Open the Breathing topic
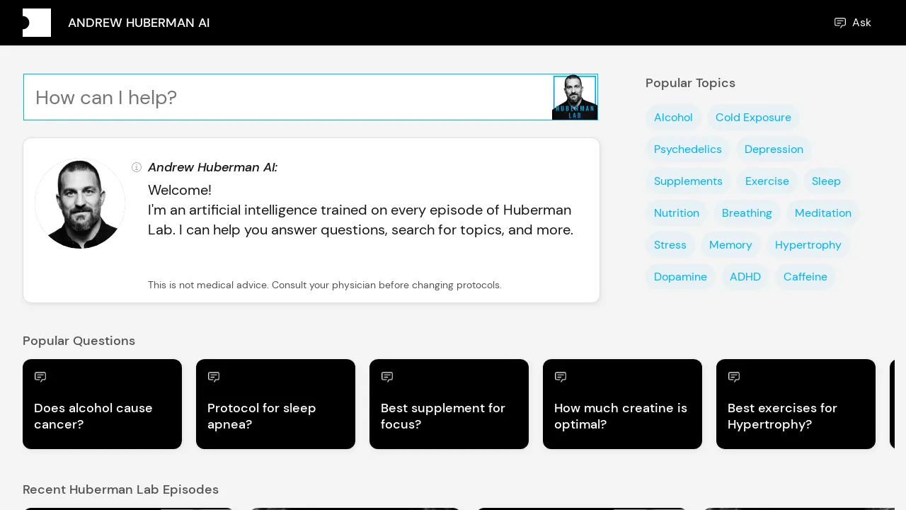The width and height of the screenshot is (906, 510). pyautogui.click(x=747, y=213)
